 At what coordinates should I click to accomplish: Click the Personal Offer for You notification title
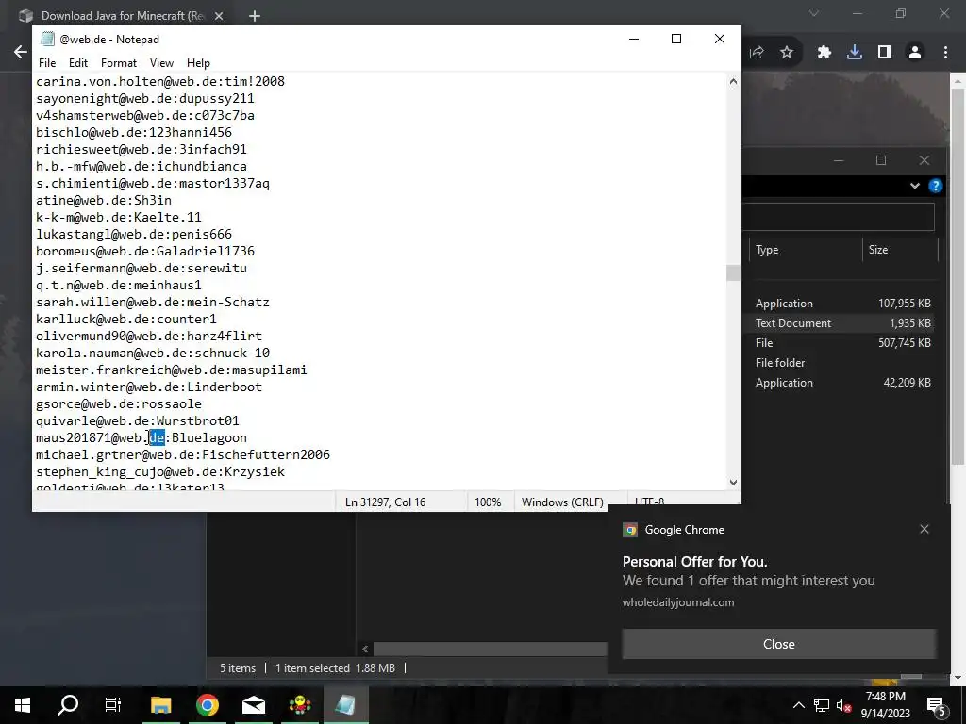point(695,562)
